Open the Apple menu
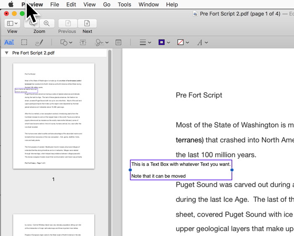Screen dimensions: 294x236 (11, 5)
